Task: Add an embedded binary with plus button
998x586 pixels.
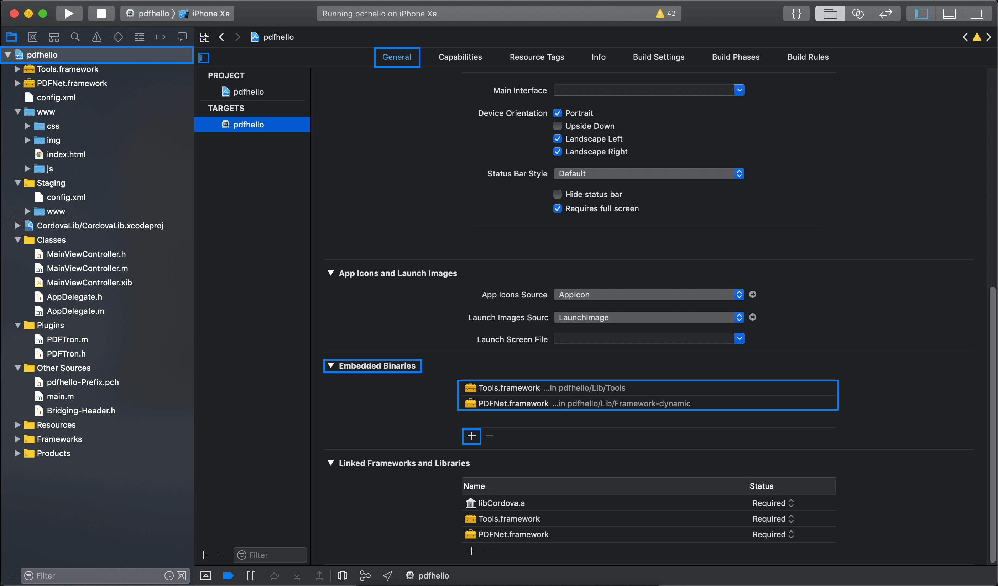Action: click(x=471, y=436)
